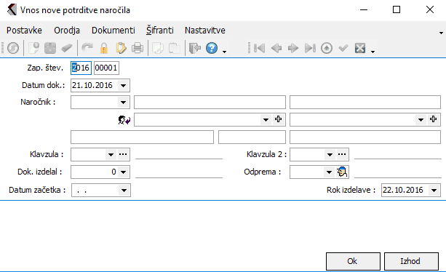This screenshot has height=272, width=446.
Task: Open Naročnik dropdown list
Action: click(x=123, y=103)
